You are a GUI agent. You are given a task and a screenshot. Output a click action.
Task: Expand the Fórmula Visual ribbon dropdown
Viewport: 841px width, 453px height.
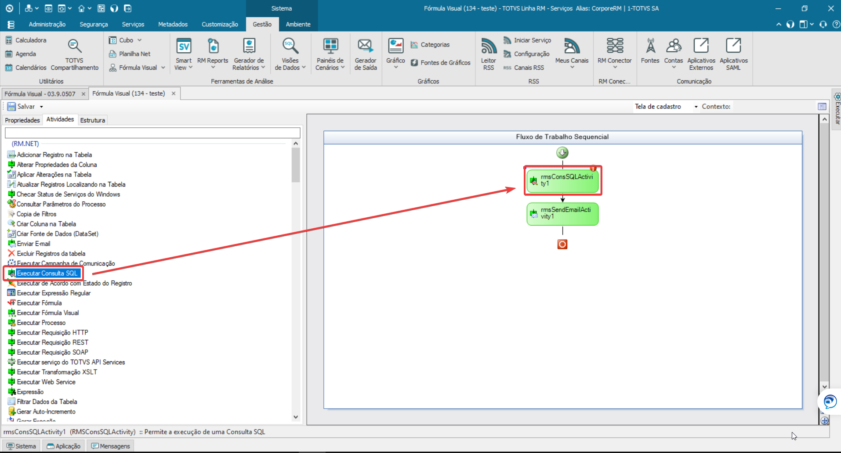tap(163, 68)
